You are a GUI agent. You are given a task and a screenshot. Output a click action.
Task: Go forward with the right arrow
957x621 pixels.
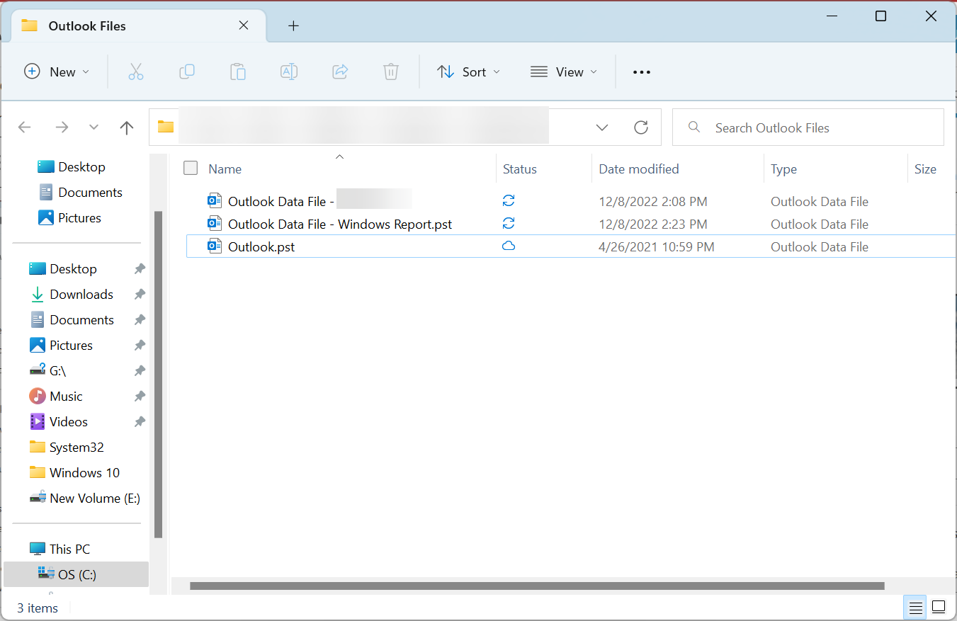pos(62,127)
